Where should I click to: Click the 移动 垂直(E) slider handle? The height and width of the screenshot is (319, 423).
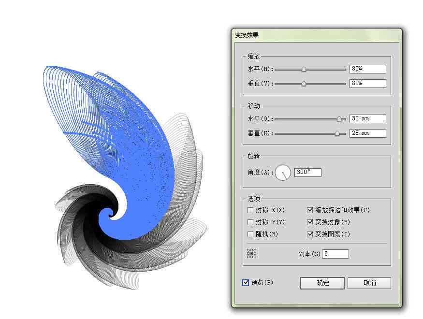click(x=337, y=133)
